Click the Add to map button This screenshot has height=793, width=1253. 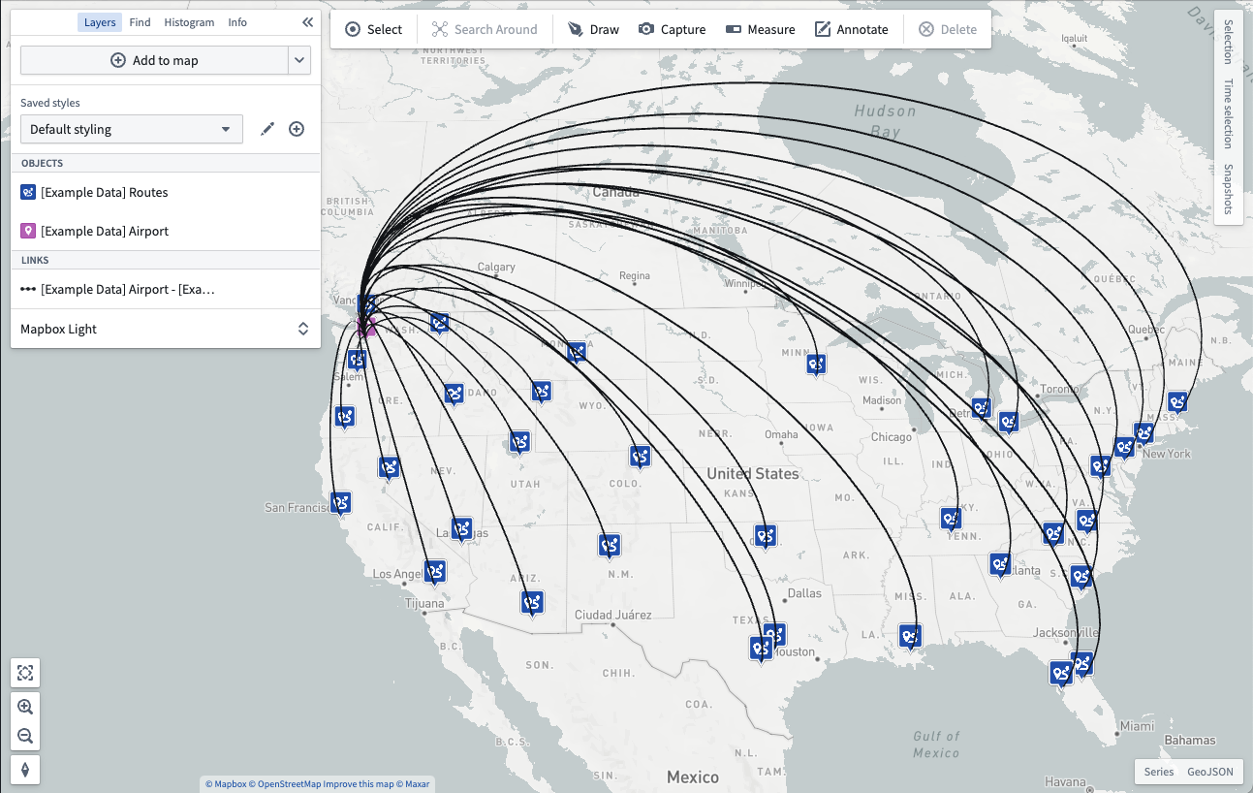[154, 60]
